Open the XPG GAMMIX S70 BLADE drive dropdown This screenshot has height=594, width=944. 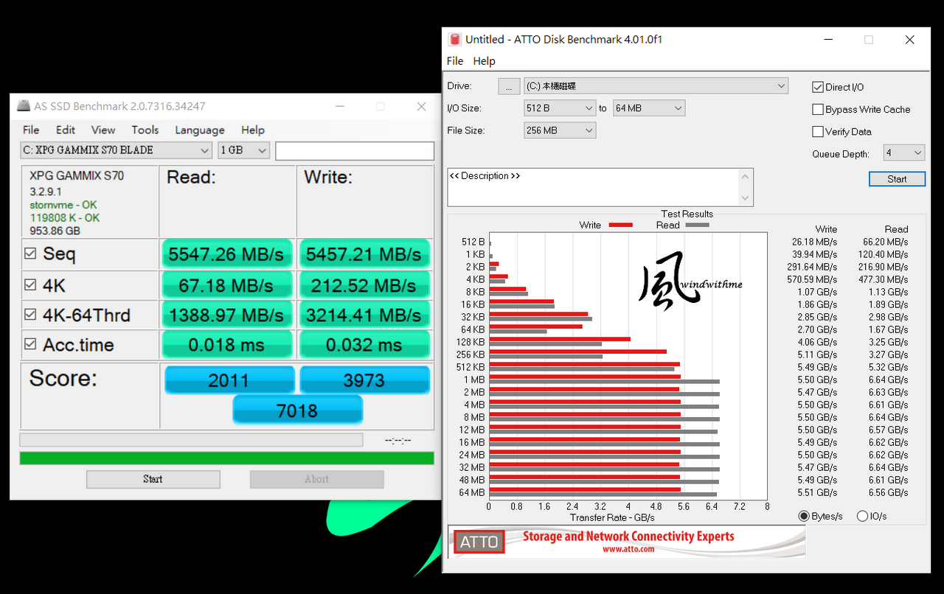point(117,150)
